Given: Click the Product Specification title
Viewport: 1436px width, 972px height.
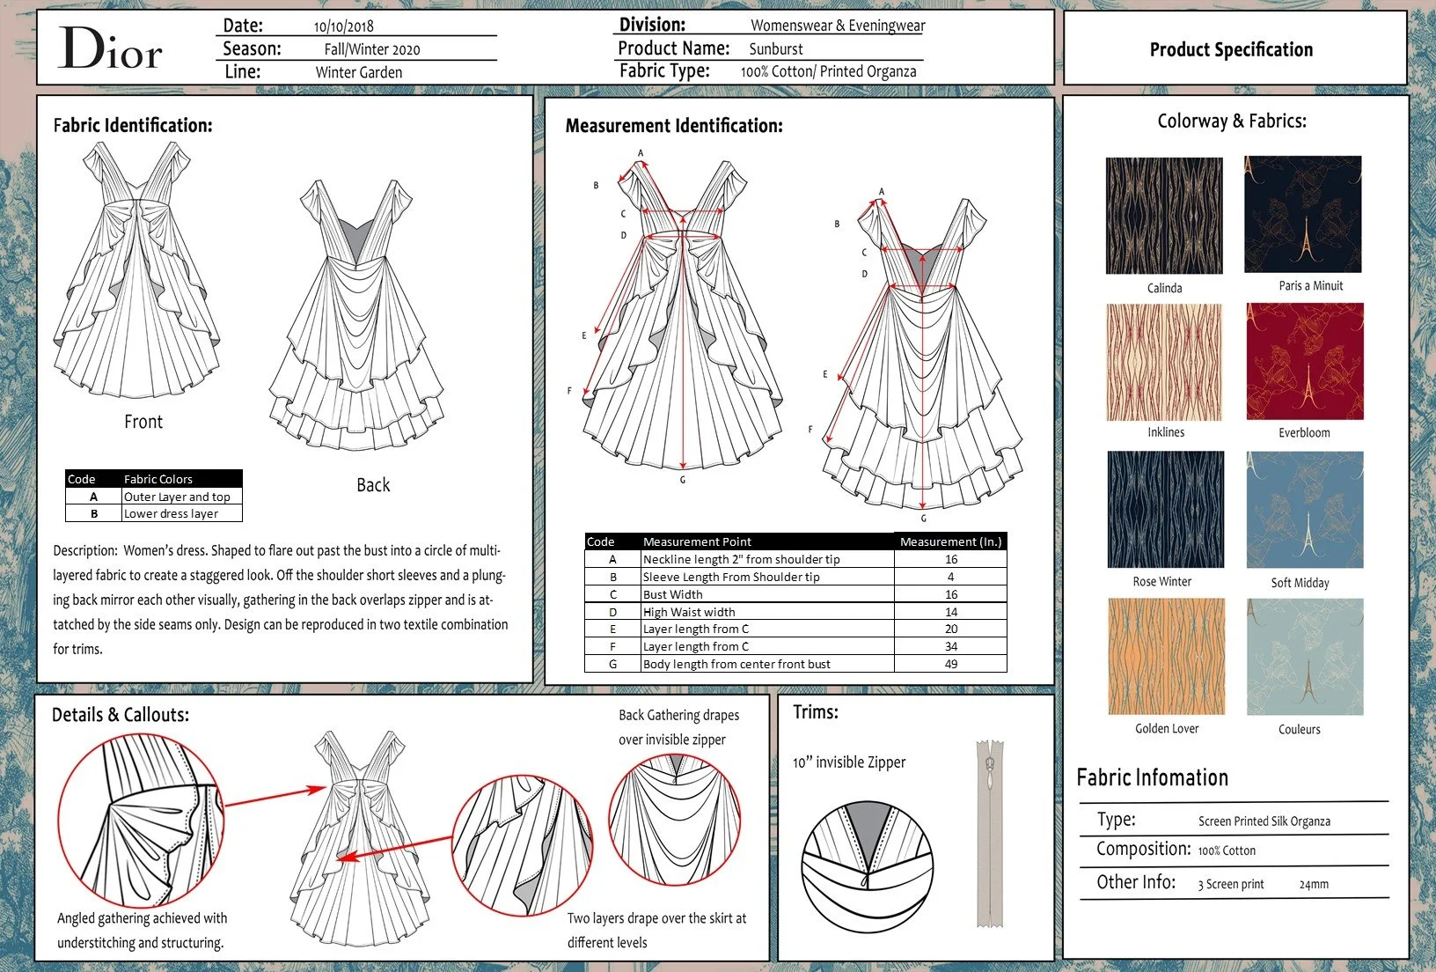Looking at the screenshot, I should click(1231, 50).
